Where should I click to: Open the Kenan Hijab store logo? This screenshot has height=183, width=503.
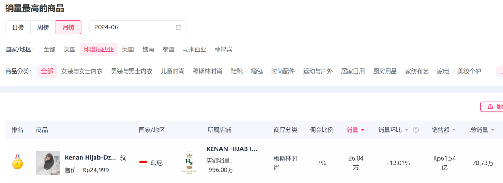pyautogui.click(x=189, y=163)
